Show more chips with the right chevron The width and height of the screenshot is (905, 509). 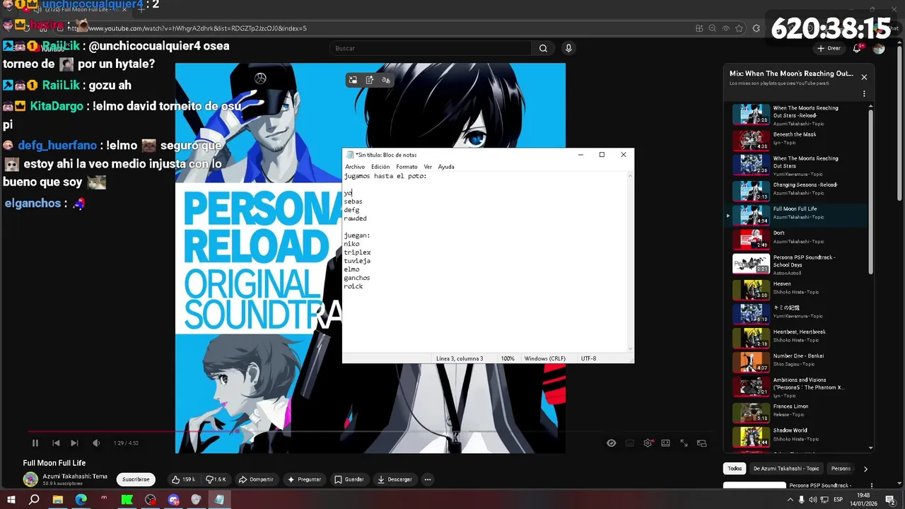point(865,469)
